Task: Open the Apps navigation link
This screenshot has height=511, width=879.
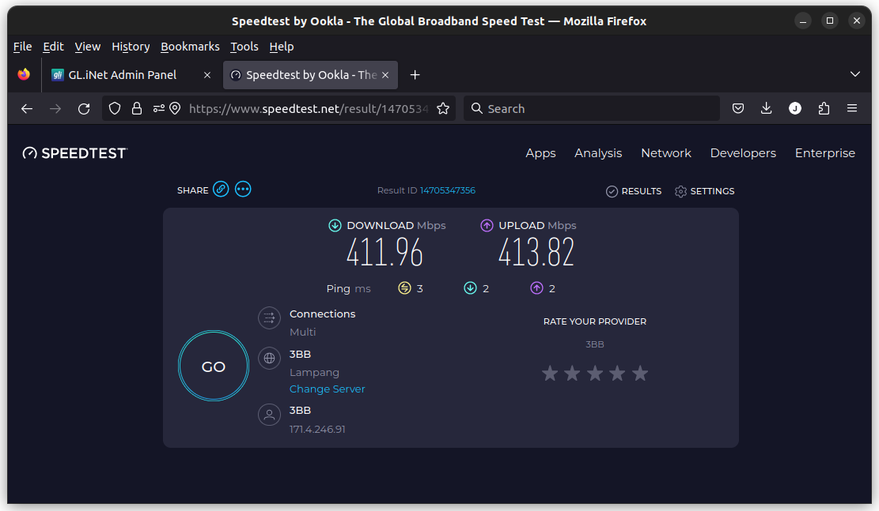Action: (x=540, y=153)
